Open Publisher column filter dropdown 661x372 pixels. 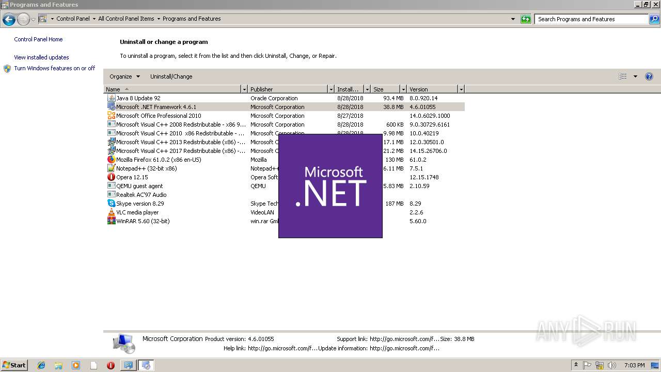coord(331,89)
